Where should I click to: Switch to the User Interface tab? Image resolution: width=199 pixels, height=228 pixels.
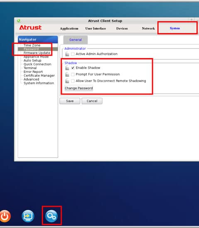[96, 29]
